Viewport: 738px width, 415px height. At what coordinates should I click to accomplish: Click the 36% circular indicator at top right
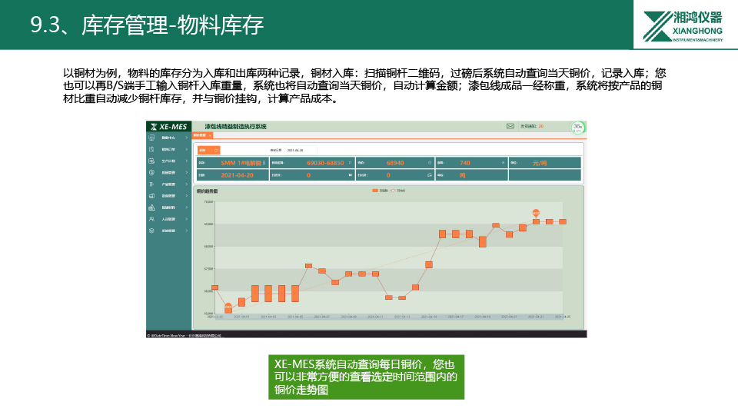577,128
